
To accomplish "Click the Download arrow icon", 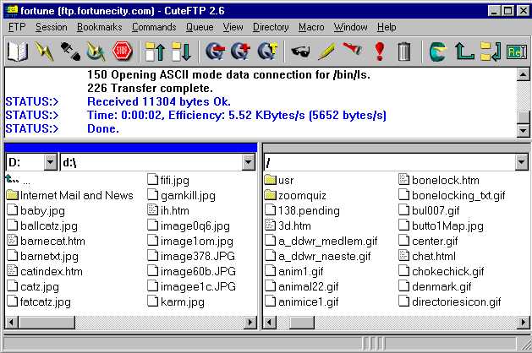I will click(x=181, y=52).
